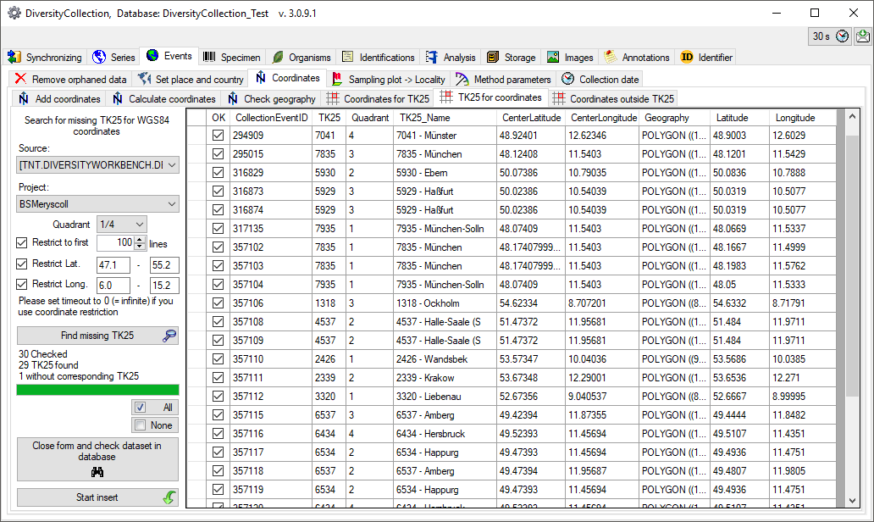Click the Check geography compass icon
874x522 pixels.
click(232, 98)
